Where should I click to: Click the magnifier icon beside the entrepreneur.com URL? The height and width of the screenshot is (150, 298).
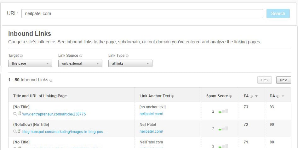pyautogui.click(x=15, y=114)
